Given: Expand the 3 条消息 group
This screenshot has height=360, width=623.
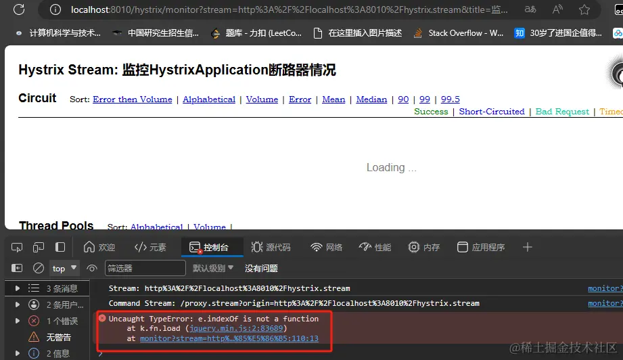Looking at the screenshot, I should point(17,288).
